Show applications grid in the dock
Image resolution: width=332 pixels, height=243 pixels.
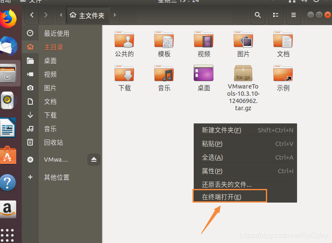click(x=7, y=235)
